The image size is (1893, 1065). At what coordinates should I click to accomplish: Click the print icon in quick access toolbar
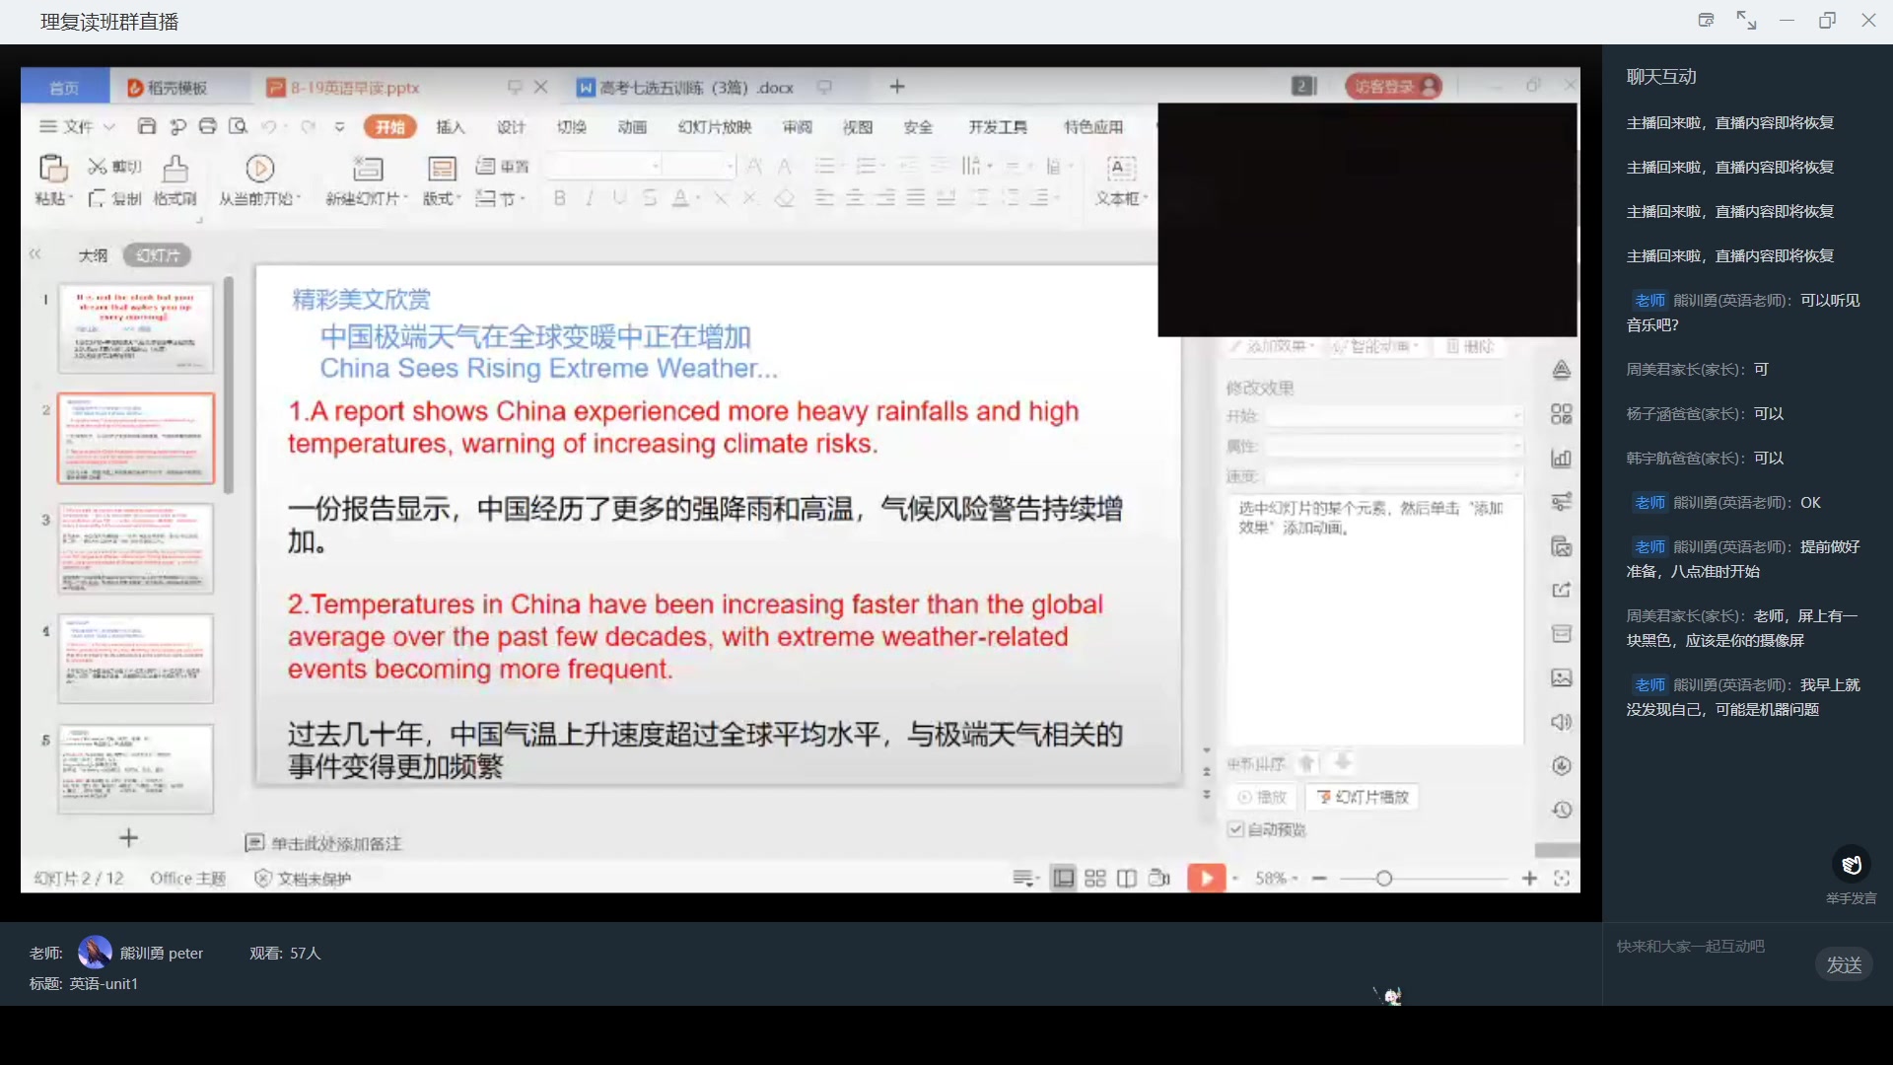coord(208,126)
